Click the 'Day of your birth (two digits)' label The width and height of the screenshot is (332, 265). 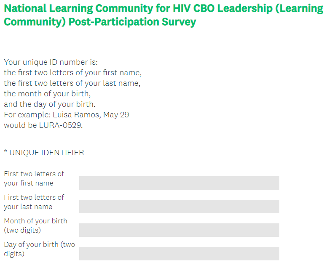[x=39, y=249]
